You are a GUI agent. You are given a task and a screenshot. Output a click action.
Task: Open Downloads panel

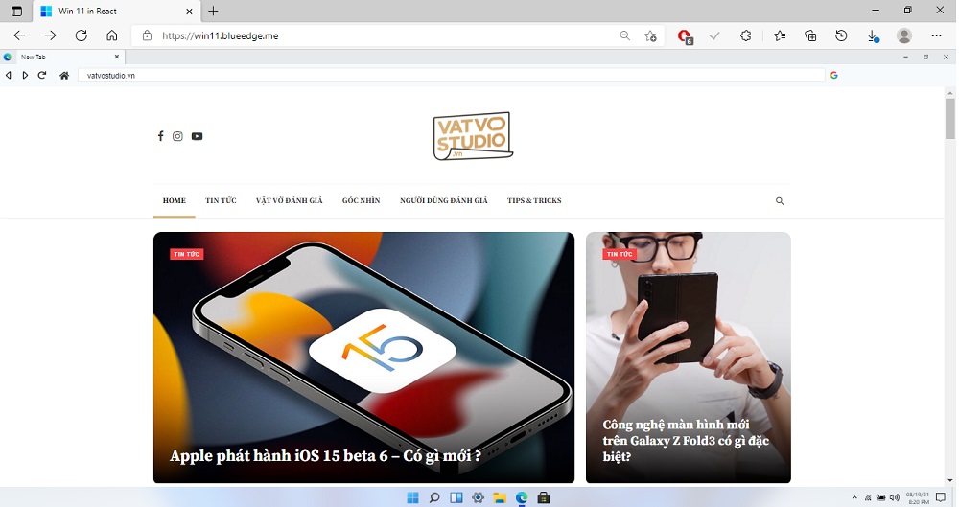pos(873,36)
